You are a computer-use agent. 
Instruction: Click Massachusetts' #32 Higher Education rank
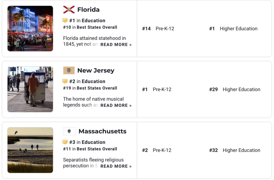coord(235,150)
